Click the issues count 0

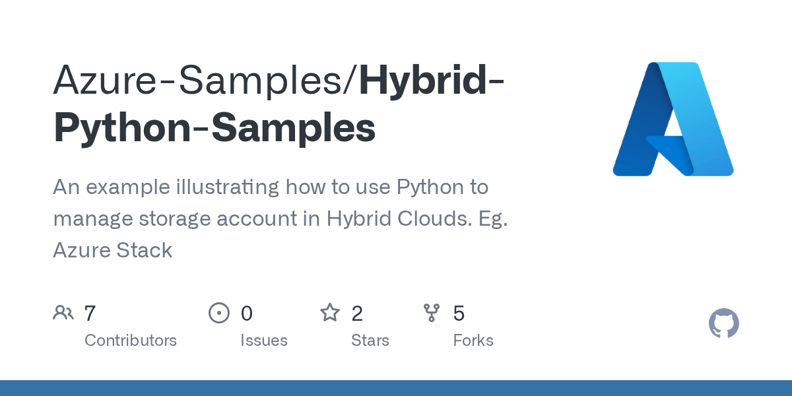pyautogui.click(x=247, y=313)
